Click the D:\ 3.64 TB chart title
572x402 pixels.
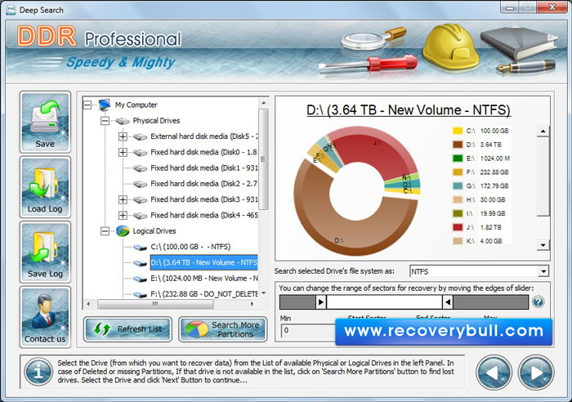coord(409,110)
